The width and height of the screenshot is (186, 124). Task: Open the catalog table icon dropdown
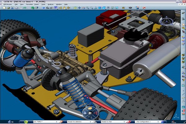pyautogui.click(x=58, y=9)
